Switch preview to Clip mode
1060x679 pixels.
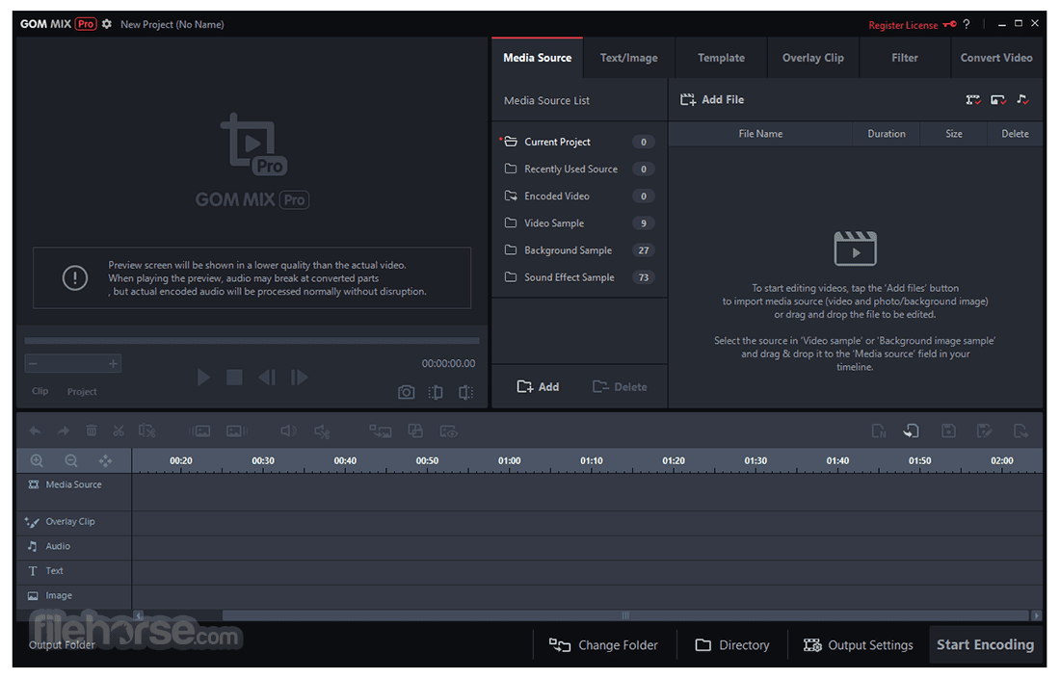tap(40, 391)
